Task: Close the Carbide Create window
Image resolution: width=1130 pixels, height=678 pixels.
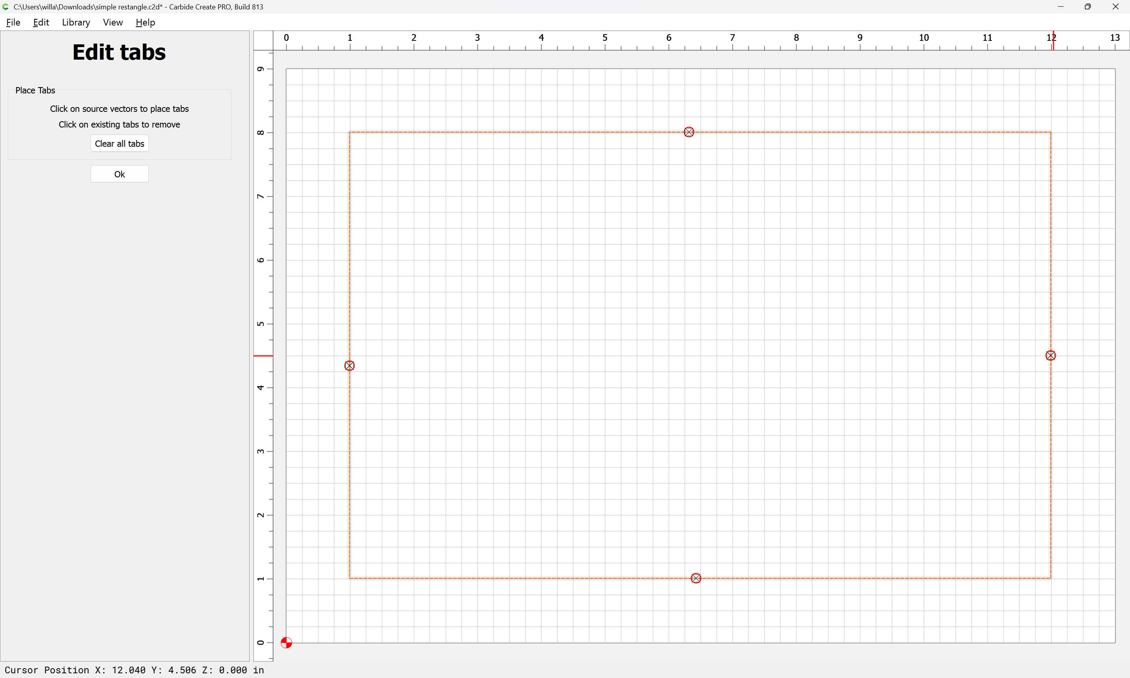Action: click(x=1115, y=7)
